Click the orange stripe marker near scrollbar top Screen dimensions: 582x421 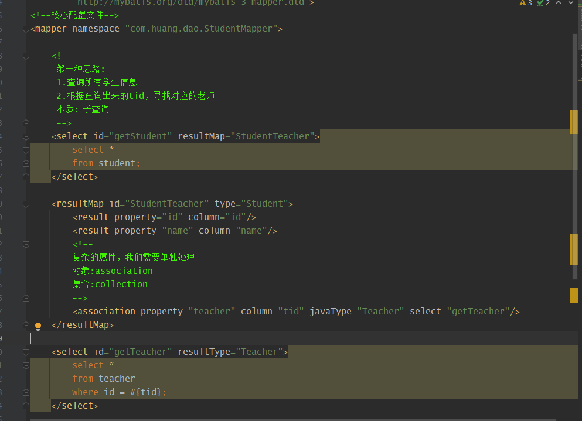pos(573,122)
